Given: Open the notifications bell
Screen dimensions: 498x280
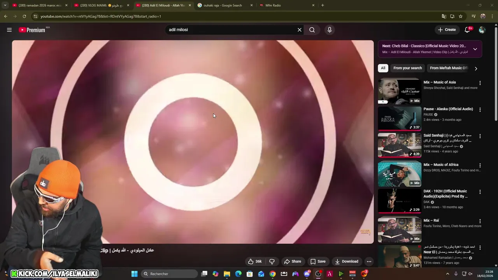Looking at the screenshot, I should point(467,30).
